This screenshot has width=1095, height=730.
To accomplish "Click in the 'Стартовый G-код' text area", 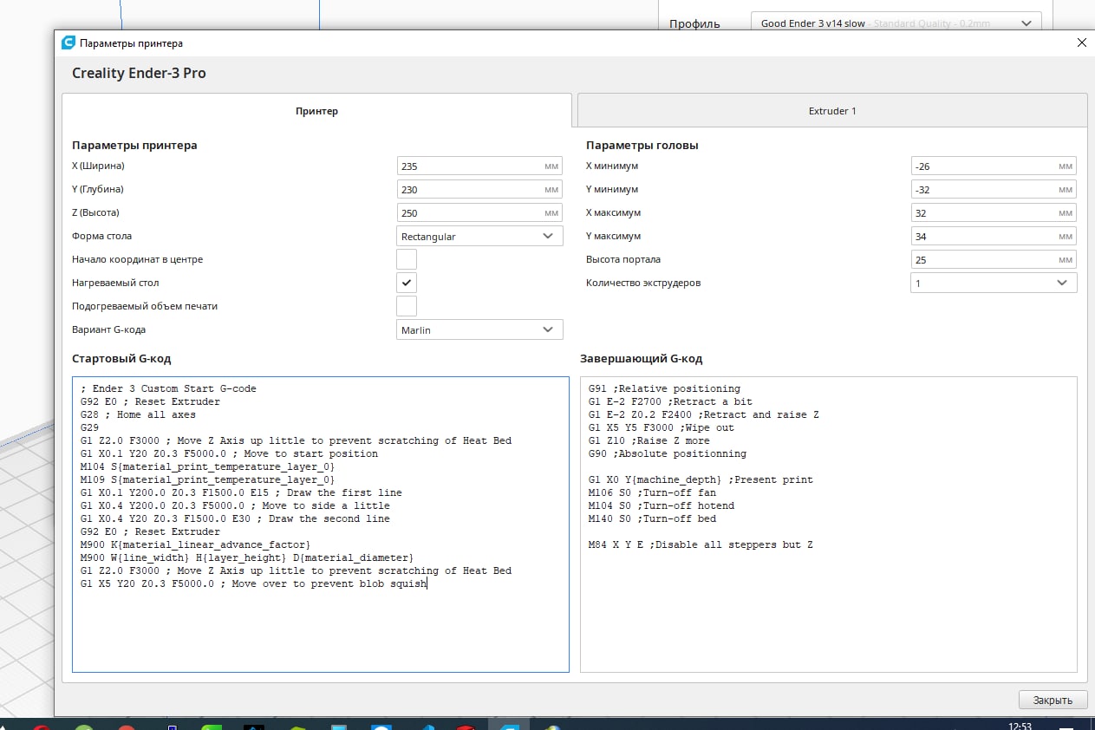I will (x=321, y=525).
